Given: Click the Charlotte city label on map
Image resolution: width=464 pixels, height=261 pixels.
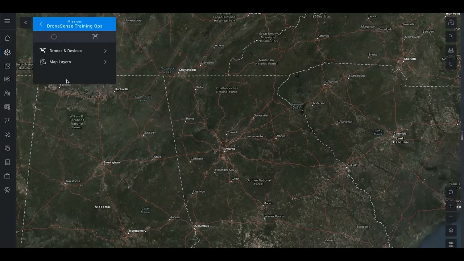Looking at the screenshot, I should (x=410, y=59).
